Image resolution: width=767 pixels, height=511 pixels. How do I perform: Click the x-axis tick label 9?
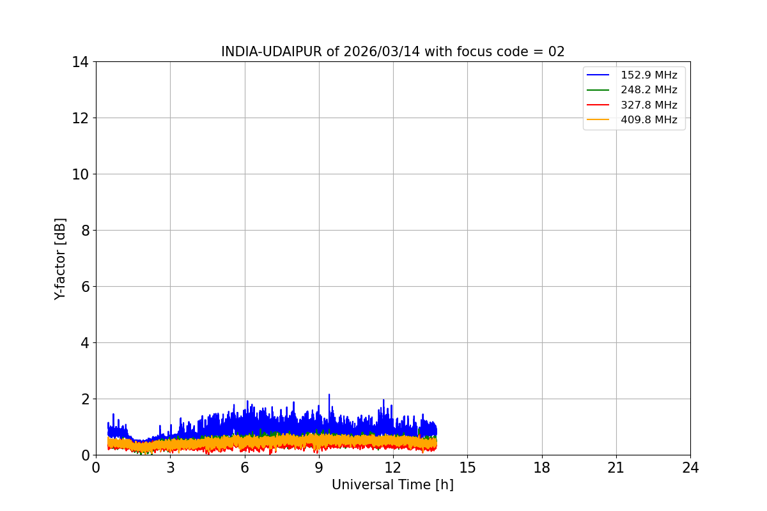pos(319,468)
